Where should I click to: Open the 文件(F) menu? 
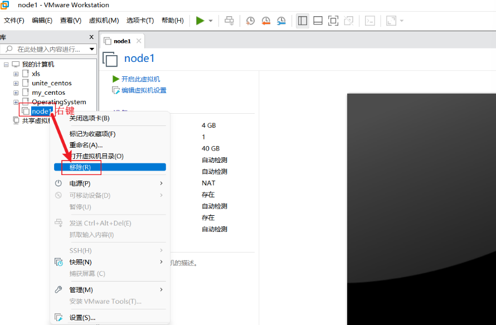[14, 21]
